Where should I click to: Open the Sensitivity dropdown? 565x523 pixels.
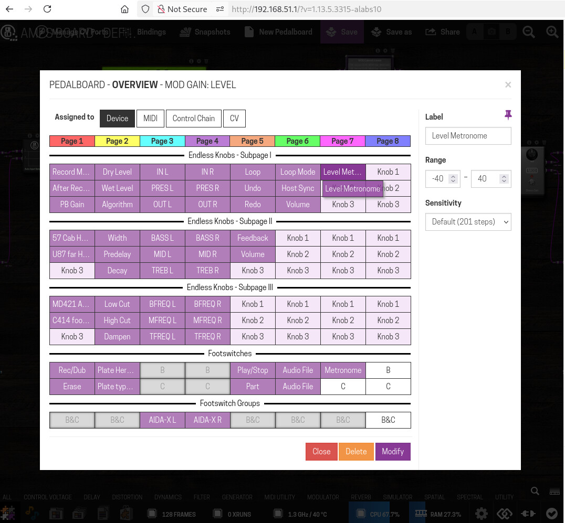click(x=468, y=221)
